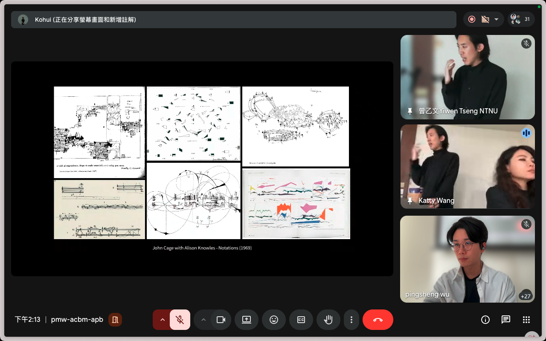
Task: Select Katty Wang's video tile
Action: pos(468,167)
